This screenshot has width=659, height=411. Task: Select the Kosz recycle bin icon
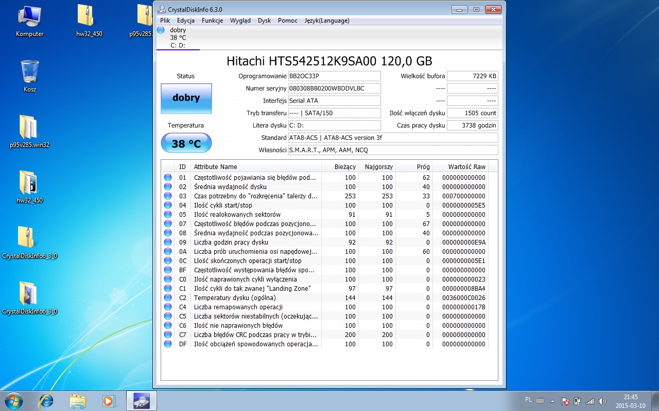(29, 76)
